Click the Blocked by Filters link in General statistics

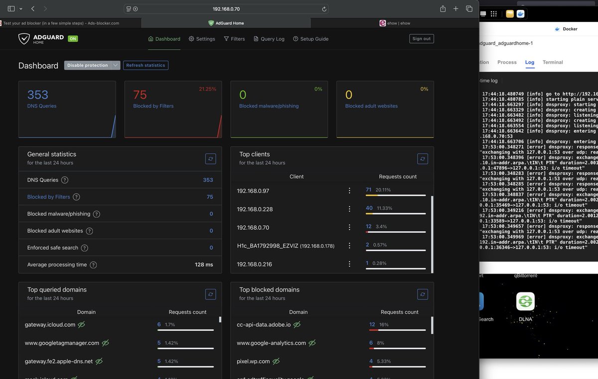point(48,197)
